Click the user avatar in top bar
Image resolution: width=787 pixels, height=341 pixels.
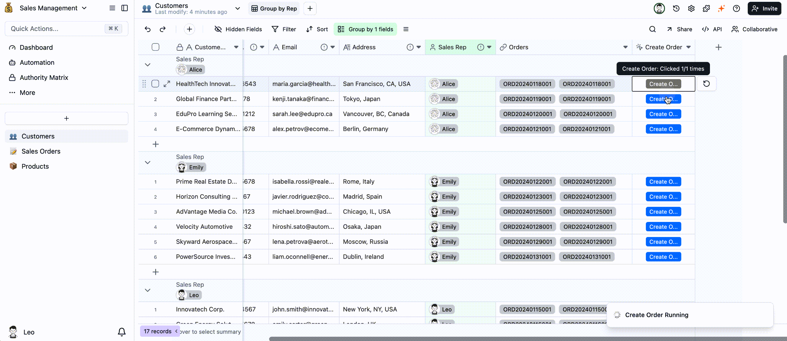[x=659, y=8]
